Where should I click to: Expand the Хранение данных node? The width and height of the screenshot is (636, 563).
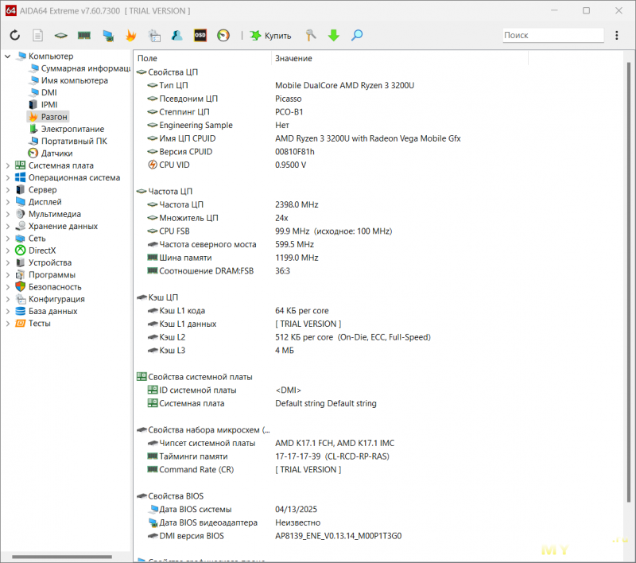pyautogui.click(x=8, y=227)
